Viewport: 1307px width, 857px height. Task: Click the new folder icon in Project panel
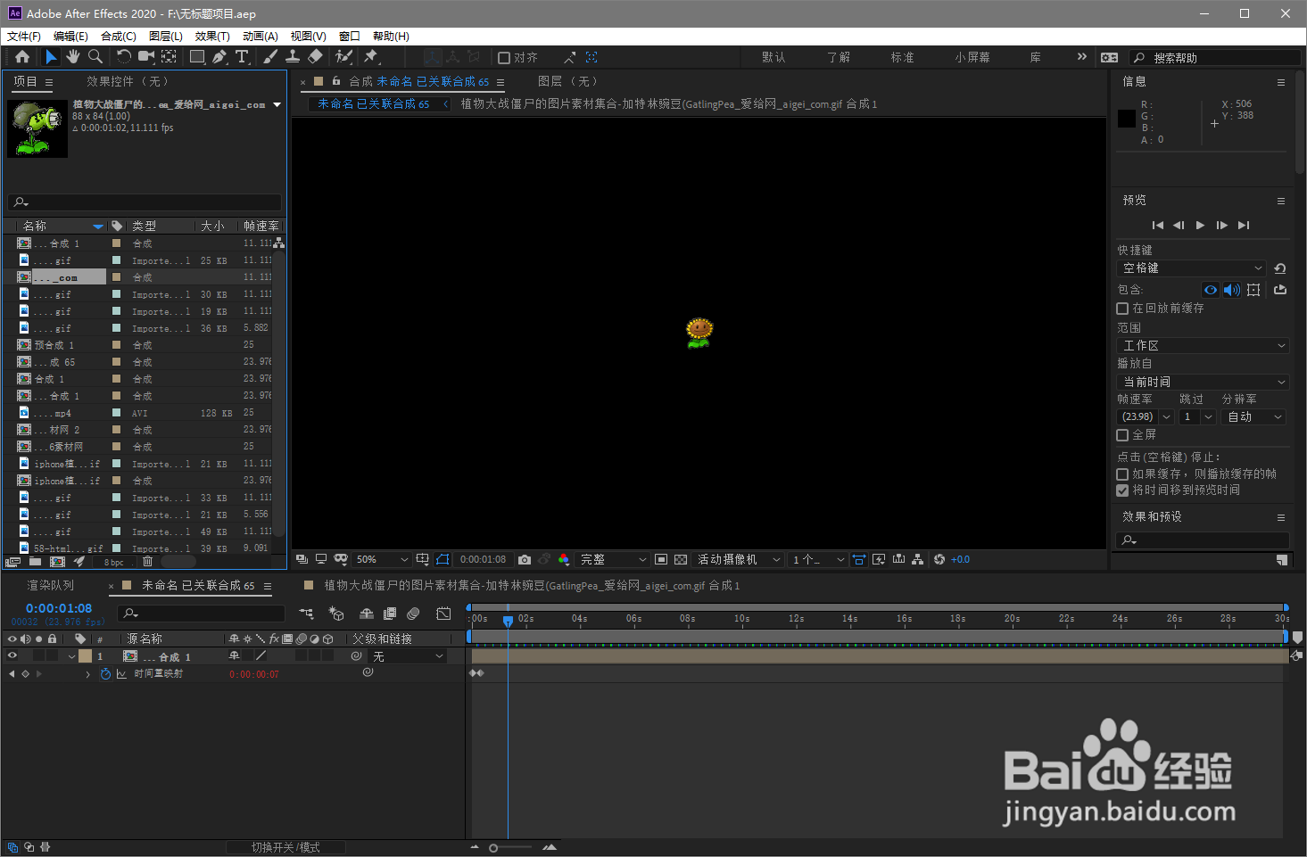click(35, 562)
